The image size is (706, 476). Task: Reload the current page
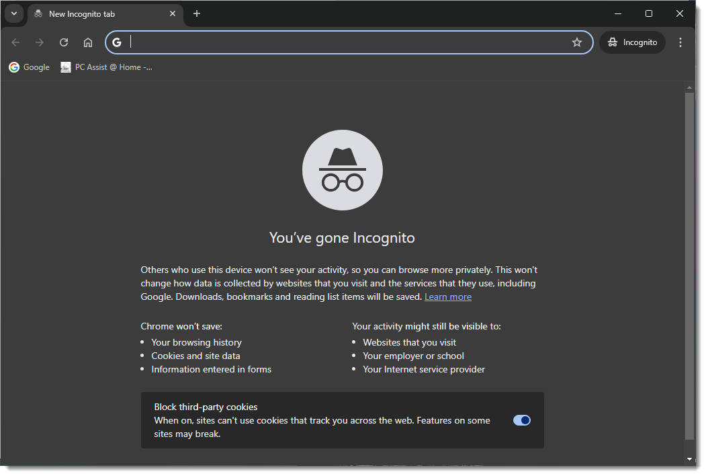(x=63, y=42)
